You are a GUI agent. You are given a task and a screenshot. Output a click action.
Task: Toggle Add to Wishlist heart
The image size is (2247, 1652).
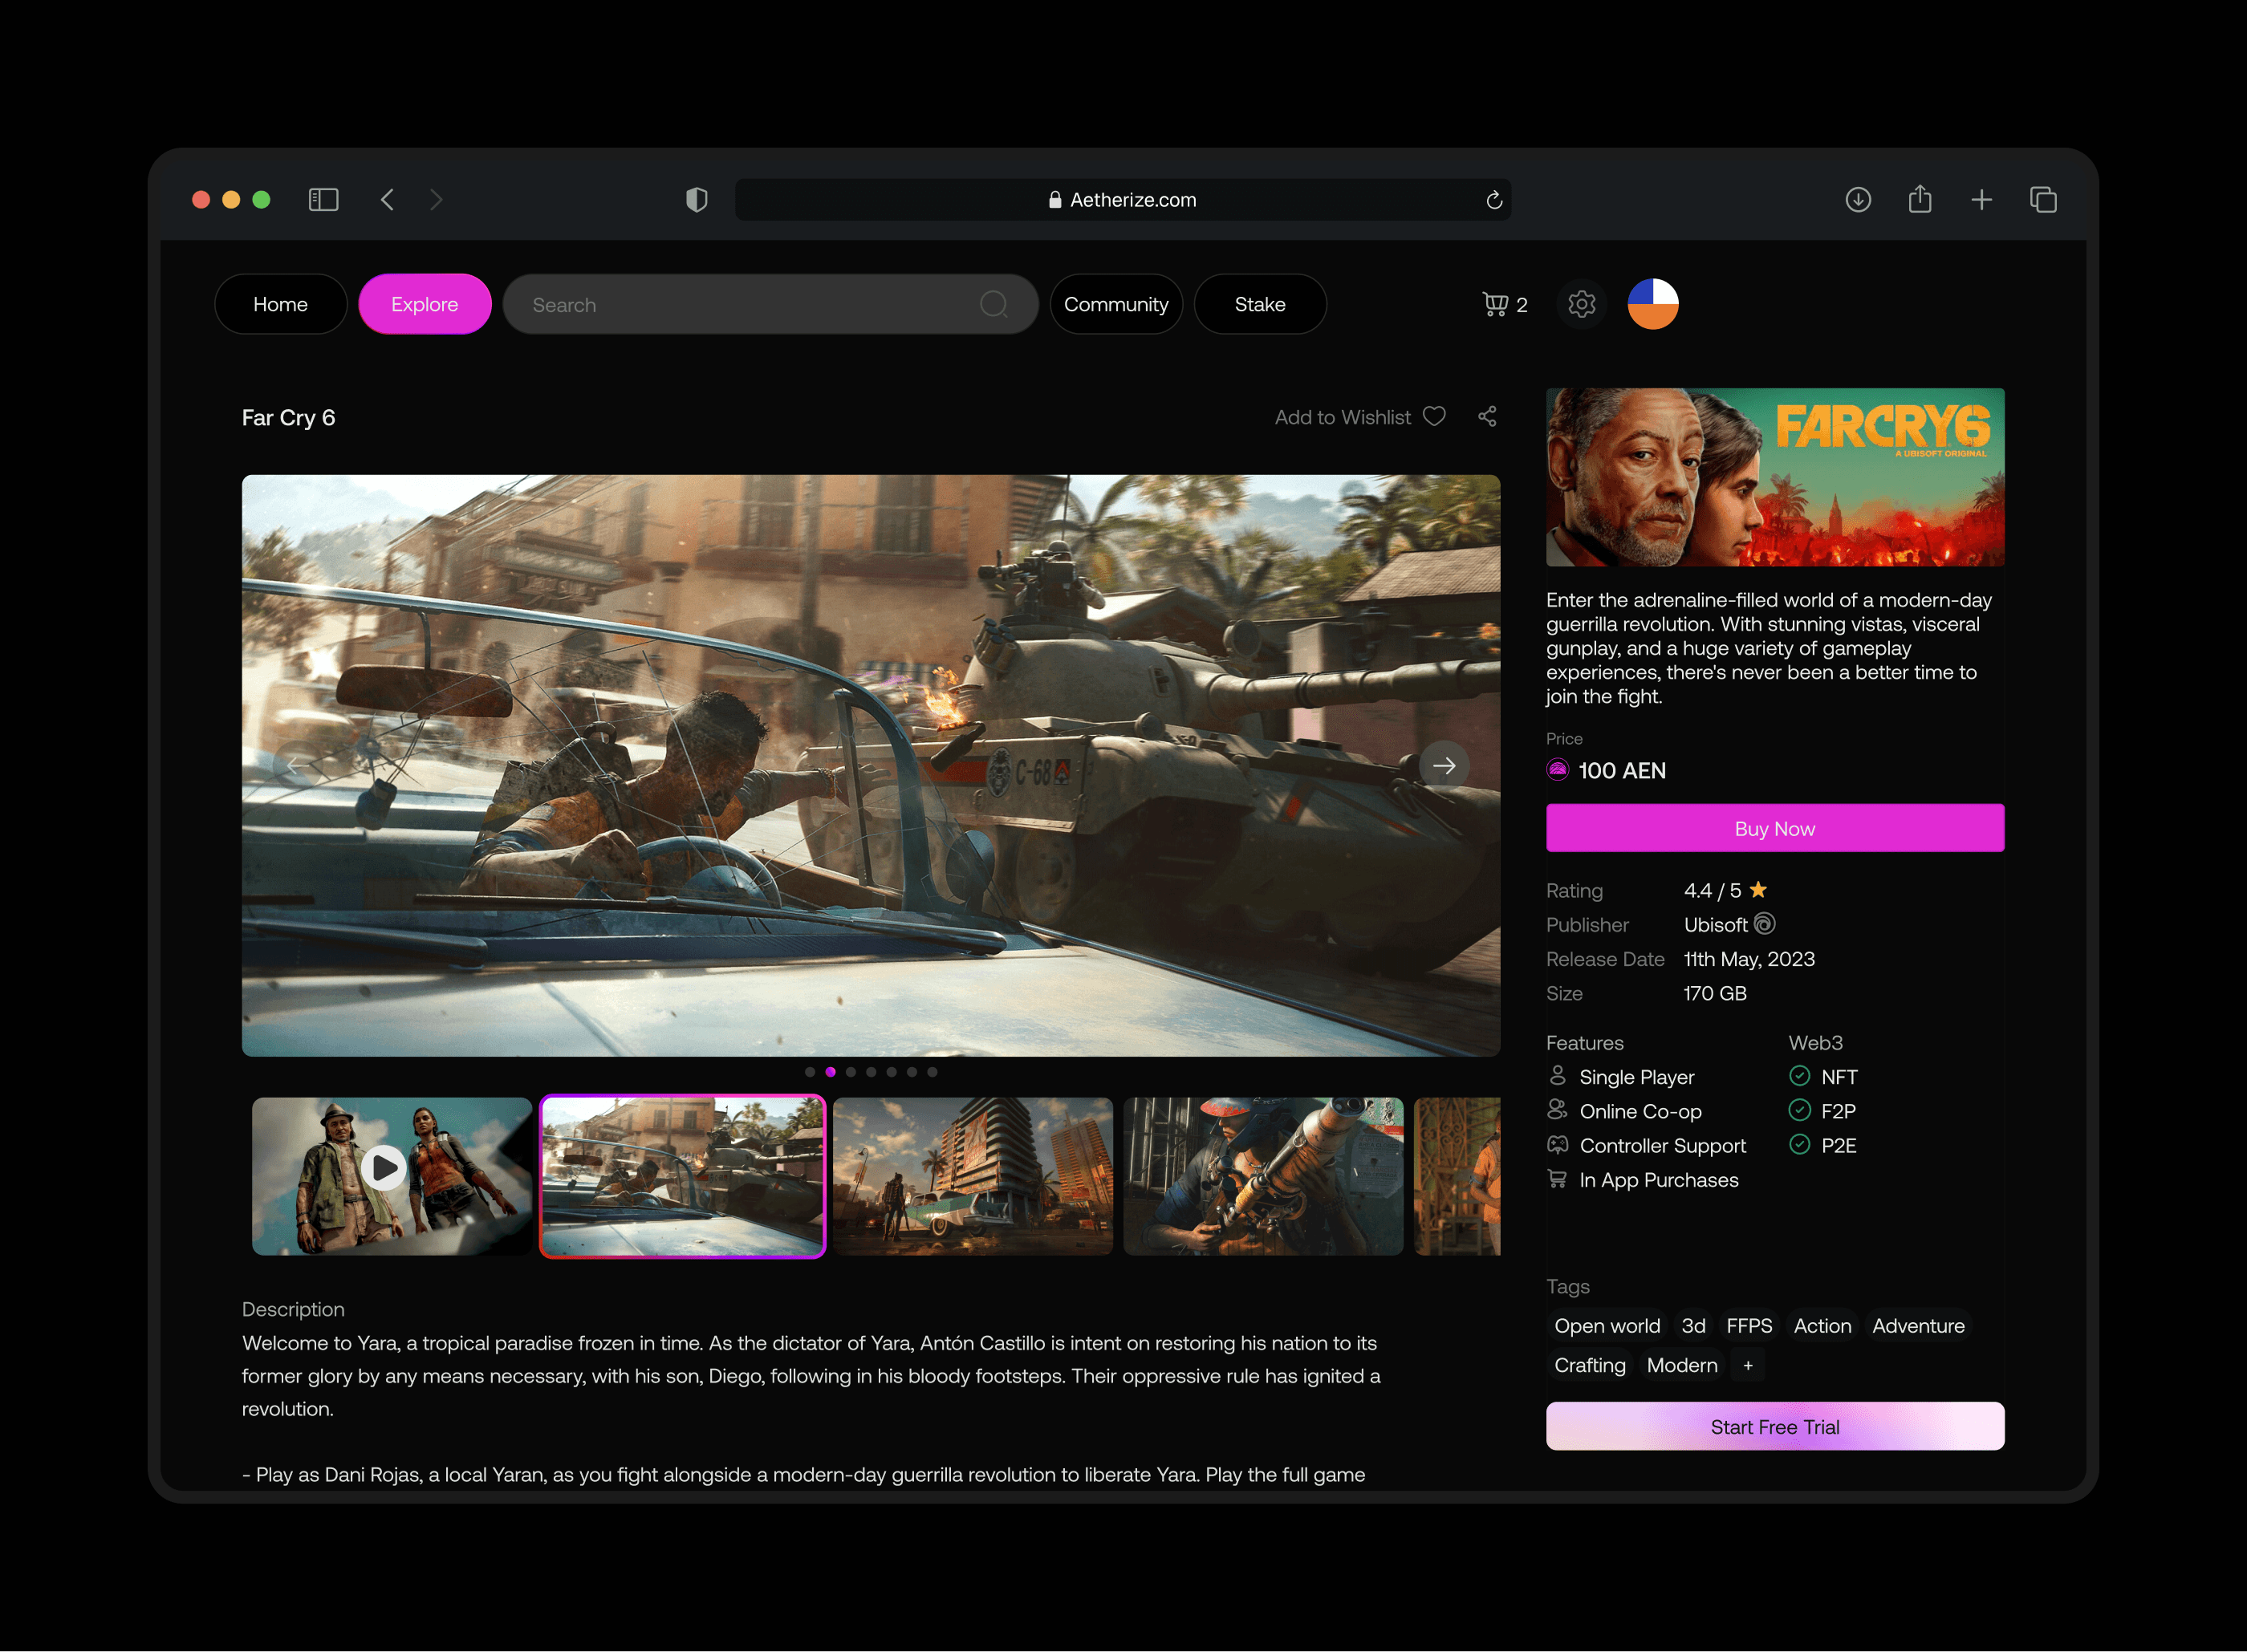1434,417
